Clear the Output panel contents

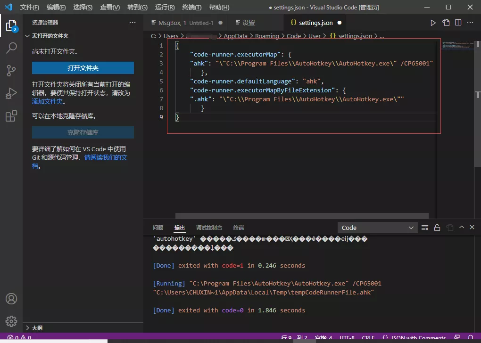point(424,227)
